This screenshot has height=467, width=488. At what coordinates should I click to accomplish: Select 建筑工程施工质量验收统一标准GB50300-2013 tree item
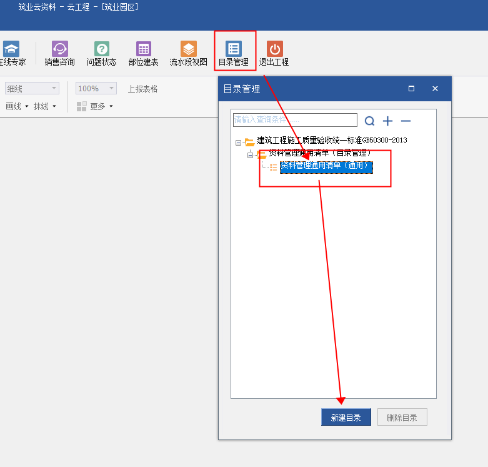coord(332,141)
